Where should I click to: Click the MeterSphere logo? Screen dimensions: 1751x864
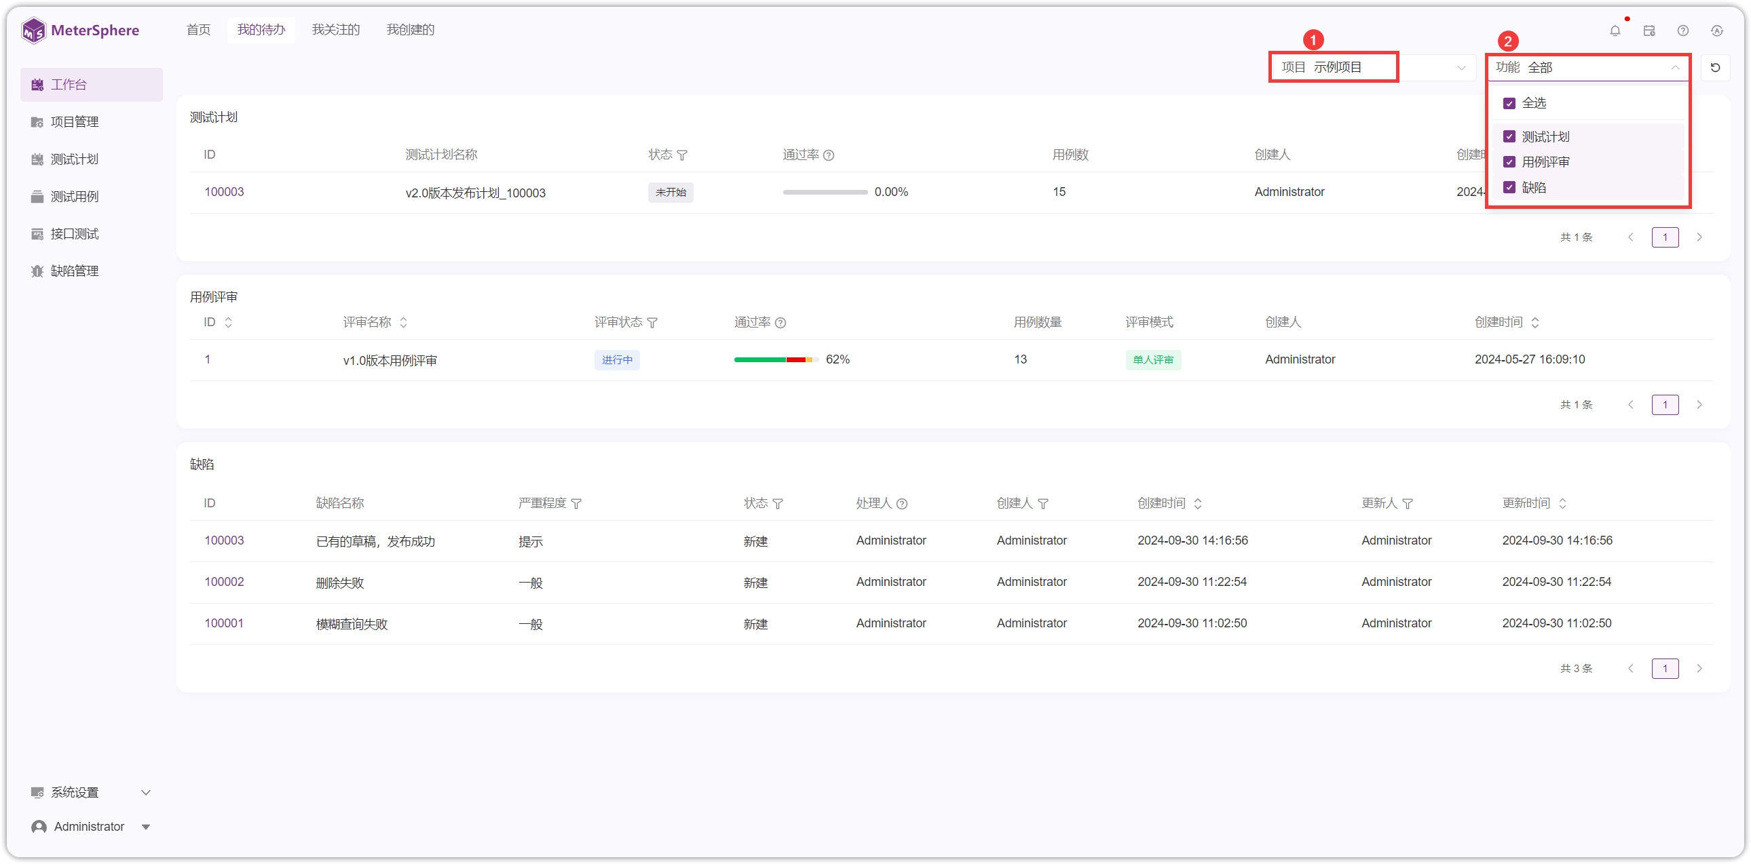coord(80,30)
